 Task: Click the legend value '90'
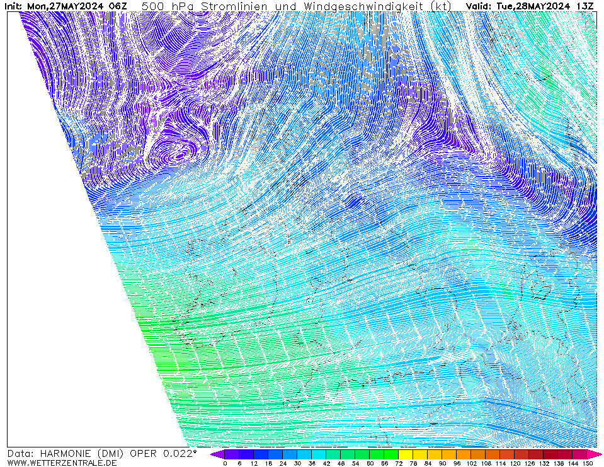point(442,463)
